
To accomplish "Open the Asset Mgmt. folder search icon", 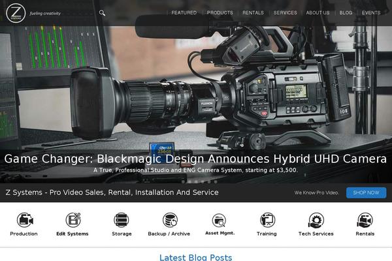I will (219, 221).
